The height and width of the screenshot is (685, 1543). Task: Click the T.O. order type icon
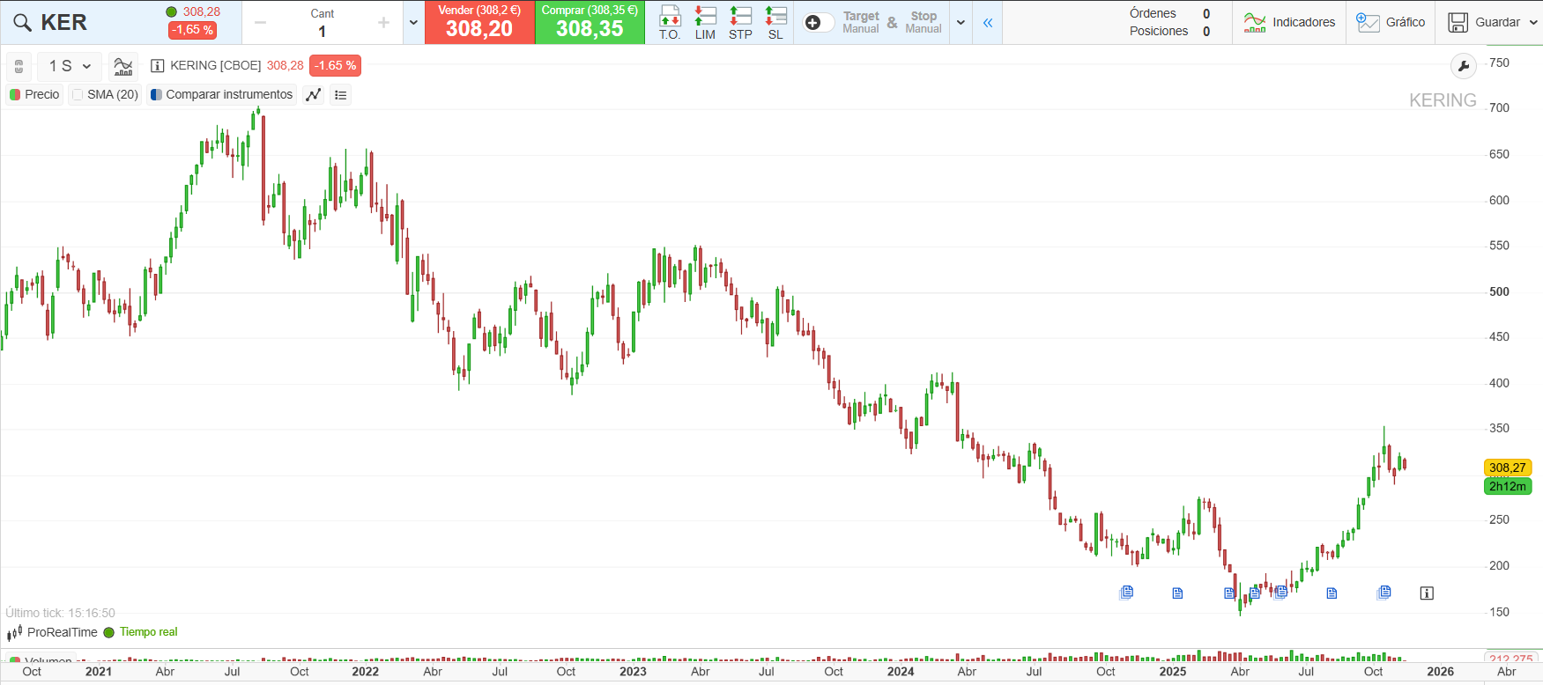pyautogui.click(x=670, y=22)
